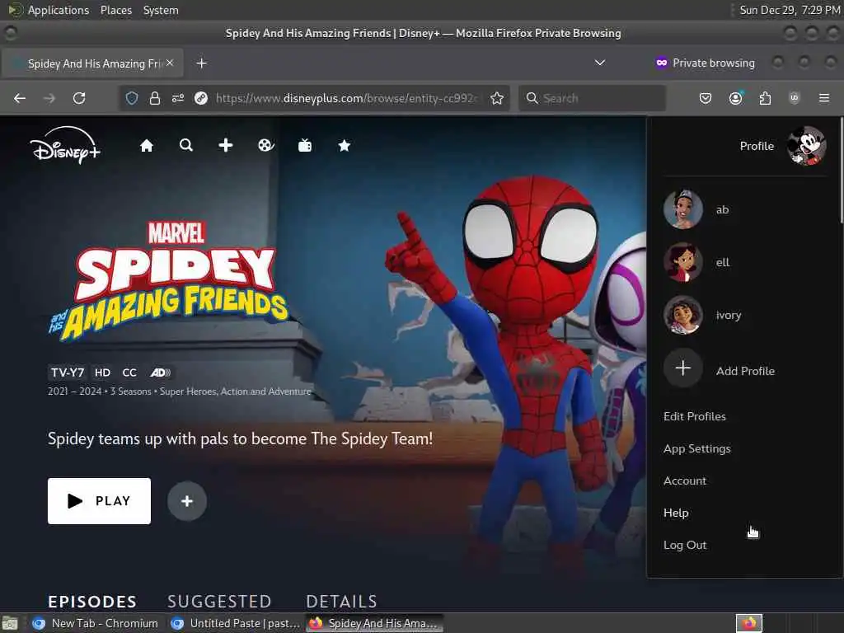Open the Applications menu
This screenshot has height=633, width=844.
click(58, 10)
